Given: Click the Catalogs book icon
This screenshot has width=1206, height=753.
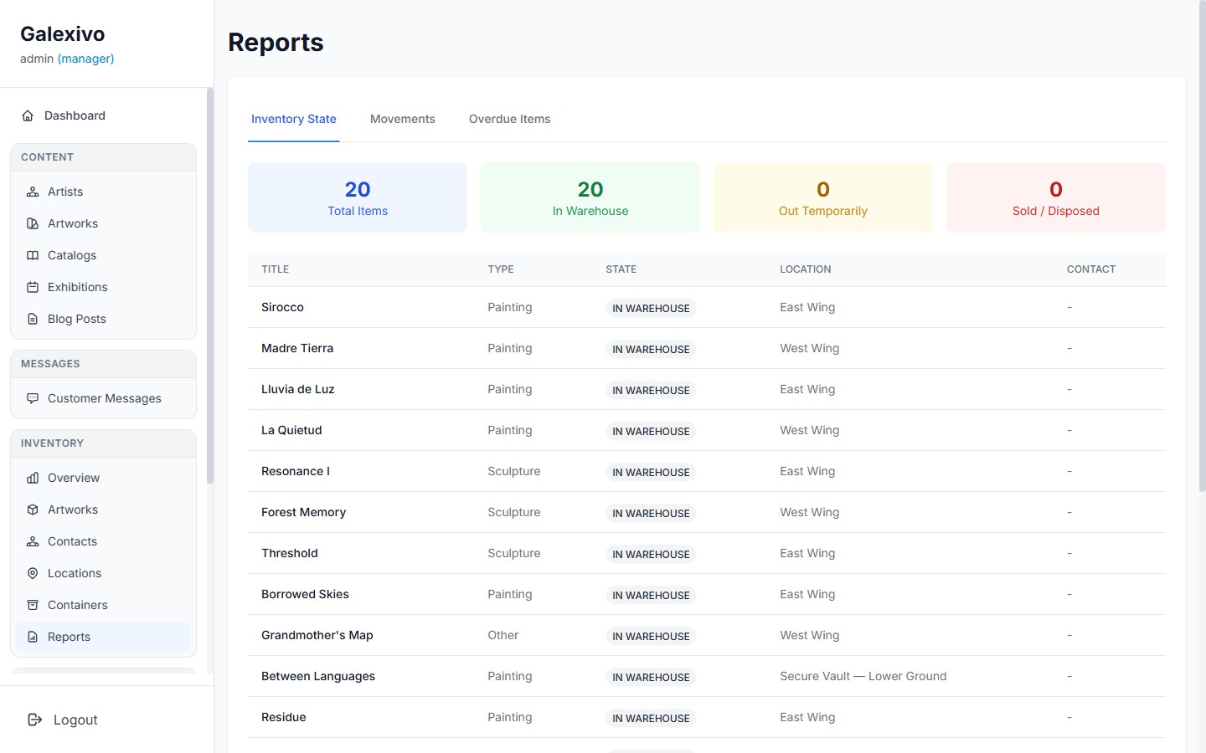Looking at the screenshot, I should pos(32,255).
